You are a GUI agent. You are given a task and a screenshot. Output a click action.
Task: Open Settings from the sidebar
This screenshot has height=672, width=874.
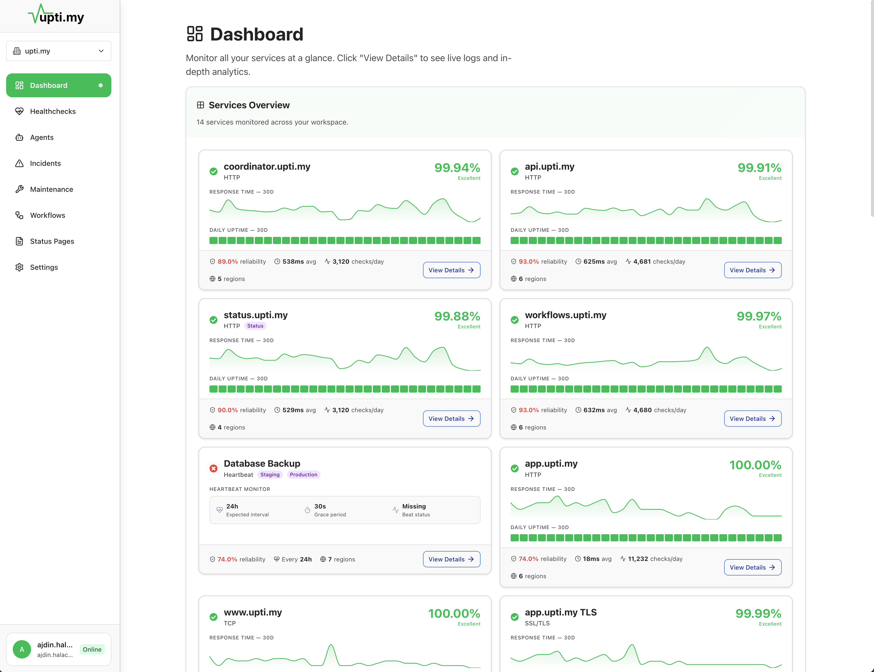[x=59, y=267]
